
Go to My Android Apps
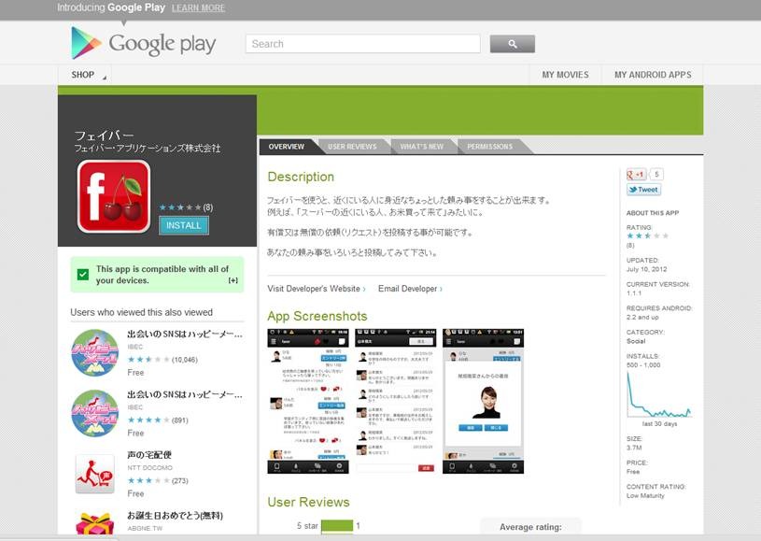pyautogui.click(x=653, y=75)
